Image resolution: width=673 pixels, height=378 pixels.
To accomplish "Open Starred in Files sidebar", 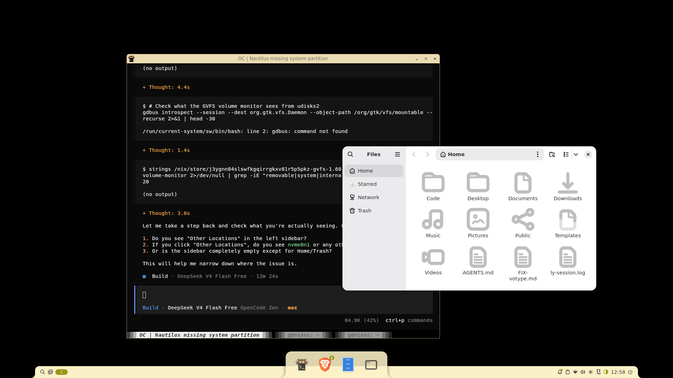I will pos(374,184).
